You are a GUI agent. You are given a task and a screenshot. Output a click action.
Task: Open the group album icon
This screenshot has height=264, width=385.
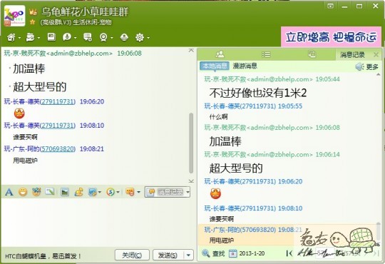pyautogui.click(x=51, y=37)
